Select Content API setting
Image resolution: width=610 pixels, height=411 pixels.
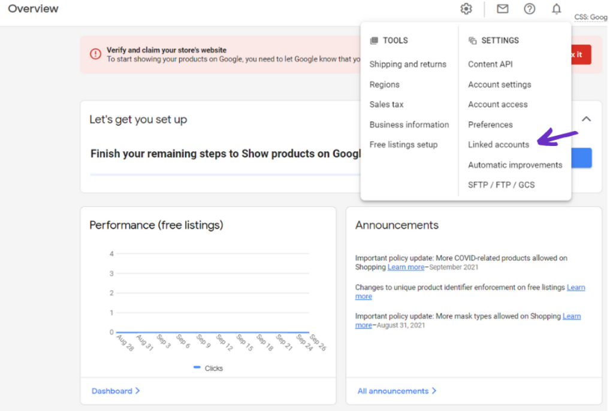click(490, 64)
